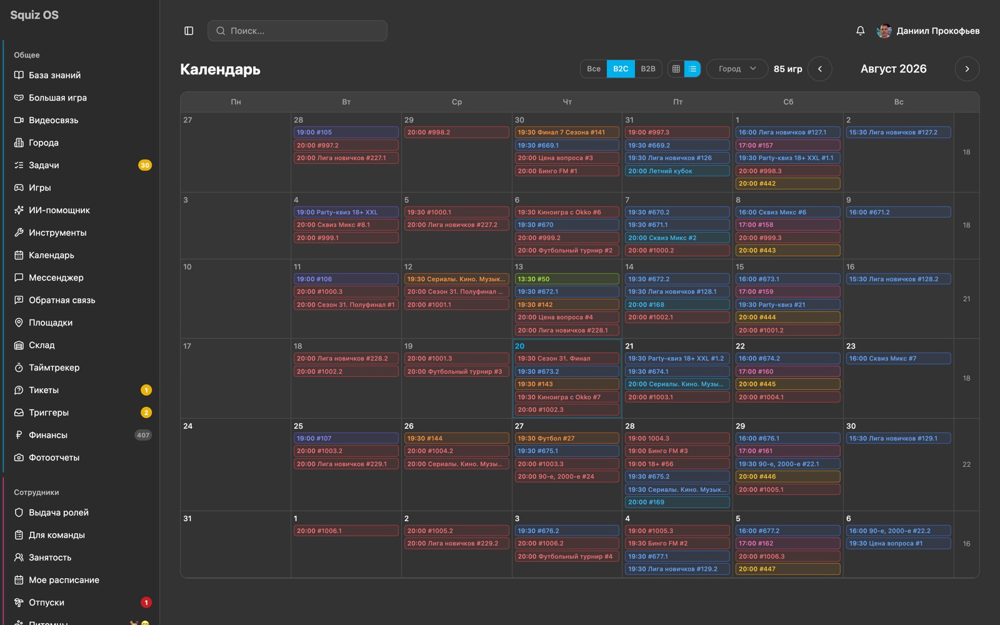Open notifications bell icon
This screenshot has height=625, width=1000.
(x=861, y=31)
